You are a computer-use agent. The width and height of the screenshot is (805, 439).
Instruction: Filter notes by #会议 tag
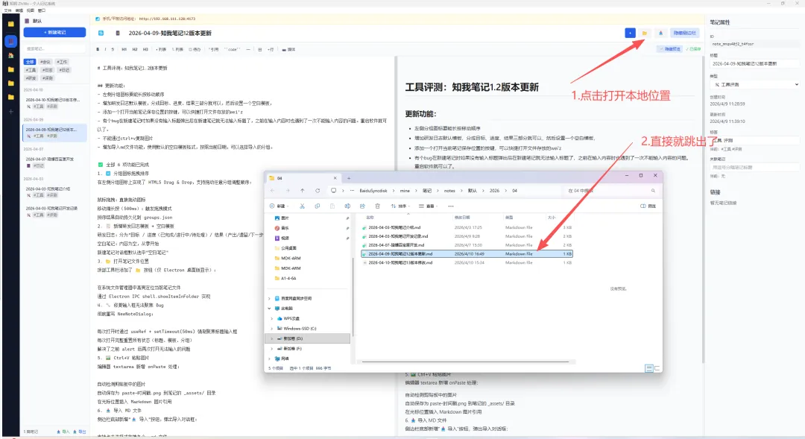click(45, 62)
